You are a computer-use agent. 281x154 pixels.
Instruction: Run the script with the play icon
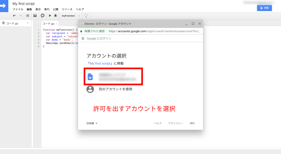point(50,16)
